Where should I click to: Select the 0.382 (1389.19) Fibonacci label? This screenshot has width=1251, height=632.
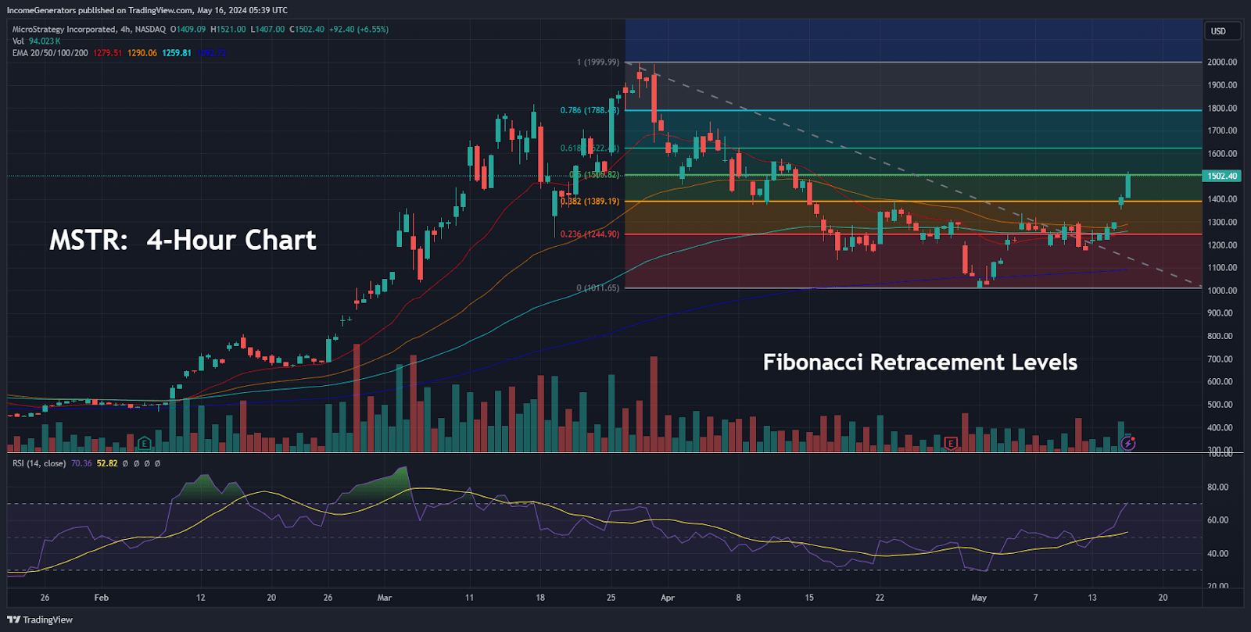click(x=590, y=202)
